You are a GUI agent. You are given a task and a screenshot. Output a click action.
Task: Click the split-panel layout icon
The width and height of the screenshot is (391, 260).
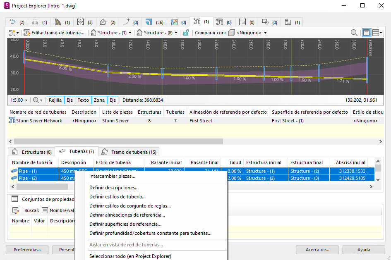click(x=377, y=33)
